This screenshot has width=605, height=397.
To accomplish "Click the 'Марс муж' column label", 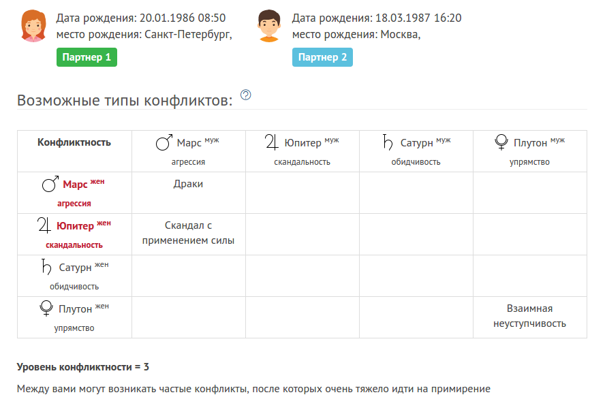I will [x=198, y=142].
